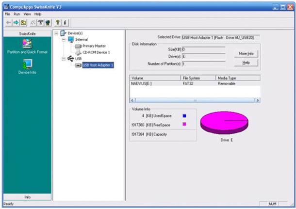Click the Internal monitor tree icon
This screenshot has width=296, height=209.
click(71, 39)
